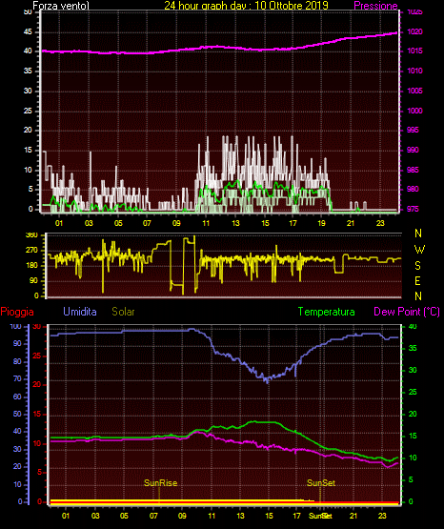Click pressure axis value 975
Image resolution: width=444 pixels, height=529 pixels.
click(x=413, y=209)
